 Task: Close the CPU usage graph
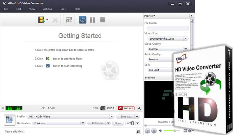(x=3, y=108)
